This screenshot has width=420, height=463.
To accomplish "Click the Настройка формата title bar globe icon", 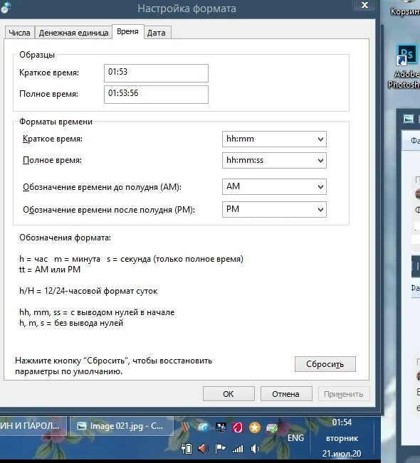I will pos(5,7).
